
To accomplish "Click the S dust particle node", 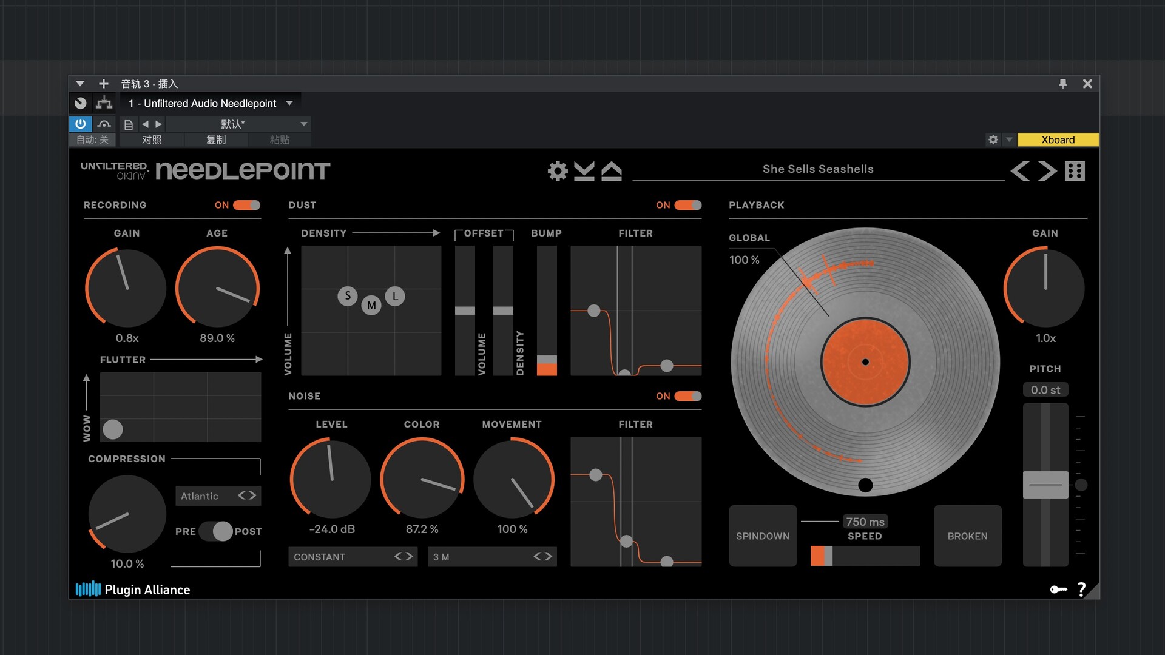I will pos(348,296).
